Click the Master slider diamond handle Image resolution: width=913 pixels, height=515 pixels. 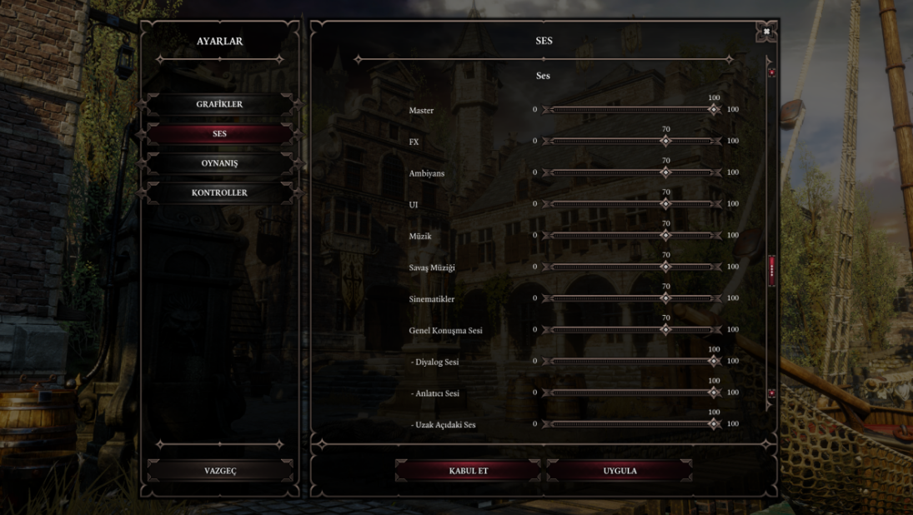pos(714,109)
